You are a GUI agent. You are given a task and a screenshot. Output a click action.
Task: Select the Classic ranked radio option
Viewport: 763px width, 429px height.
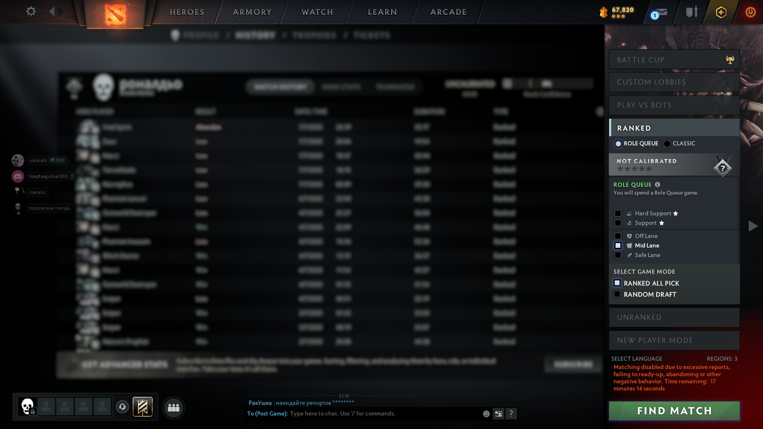tap(667, 144)
